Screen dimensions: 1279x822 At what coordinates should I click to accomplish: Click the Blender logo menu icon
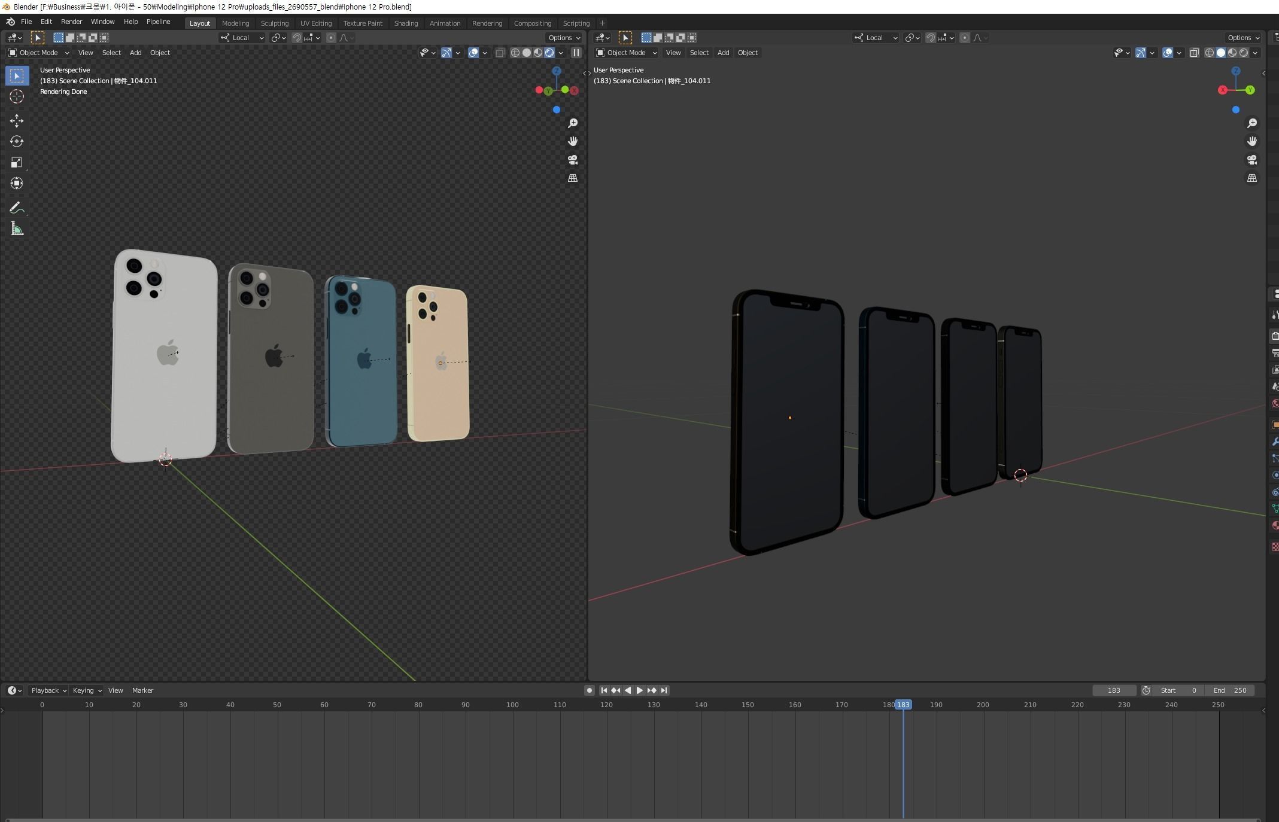tap(10, 22)
